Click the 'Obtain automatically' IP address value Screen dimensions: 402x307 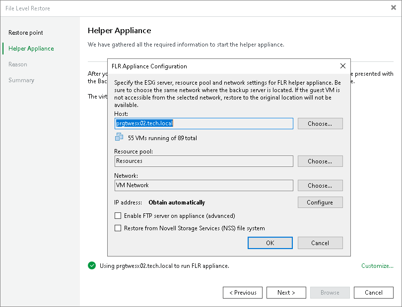click(x=177, y=203)
